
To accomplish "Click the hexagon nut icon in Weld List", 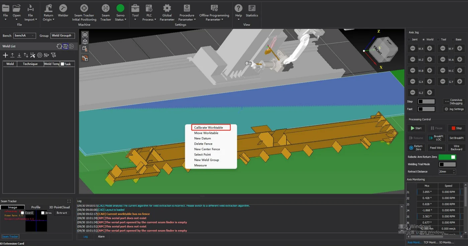I will [x=39, y=55].
